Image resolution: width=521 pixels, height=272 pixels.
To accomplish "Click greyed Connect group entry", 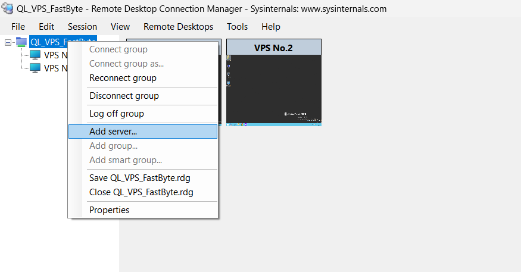I will [143, 49].
